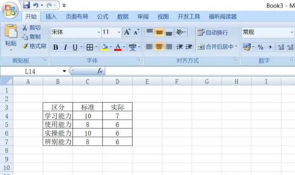Apply percent style format
The image size is (295, 175).
[260, 47]
